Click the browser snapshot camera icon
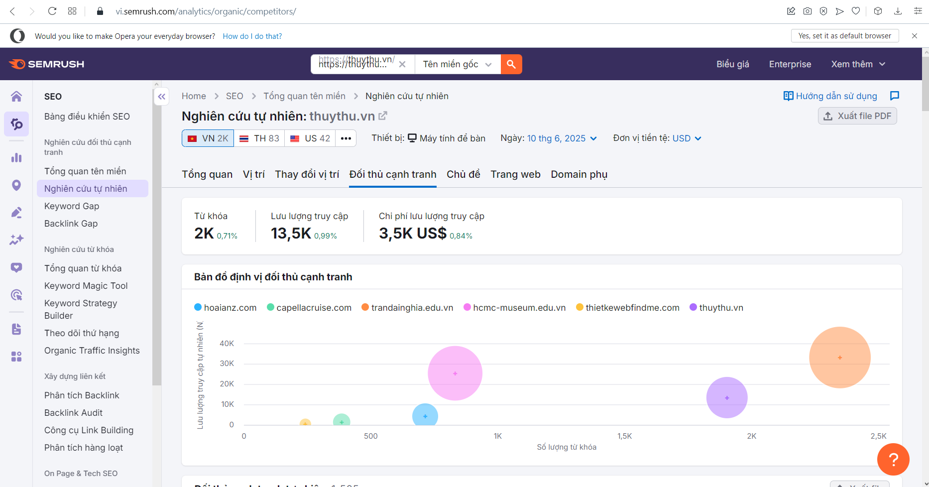The height and width of the screenshot is (487, 929). 808,11
